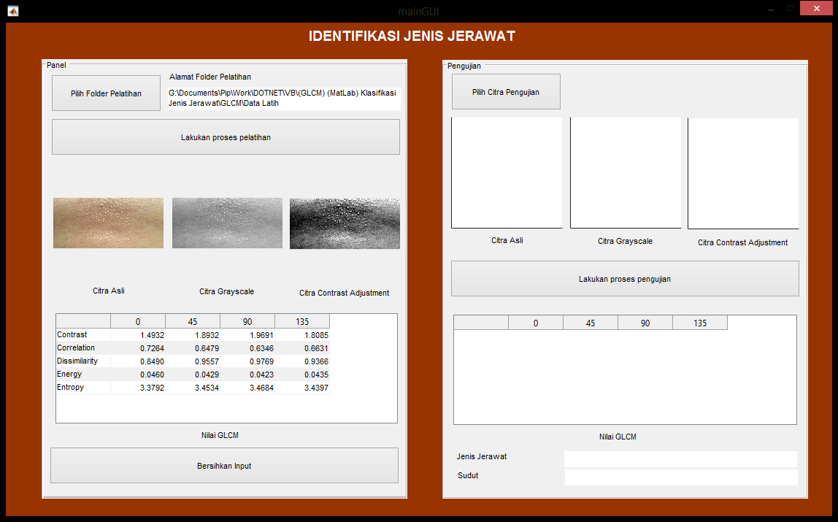Select the 45 column header in training table
This screenshot has height=522, width=838.
[x=193, y=321]
